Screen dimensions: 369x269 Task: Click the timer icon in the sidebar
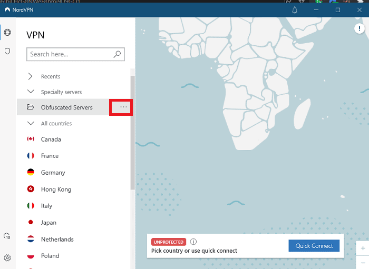[x=7, y=236]
